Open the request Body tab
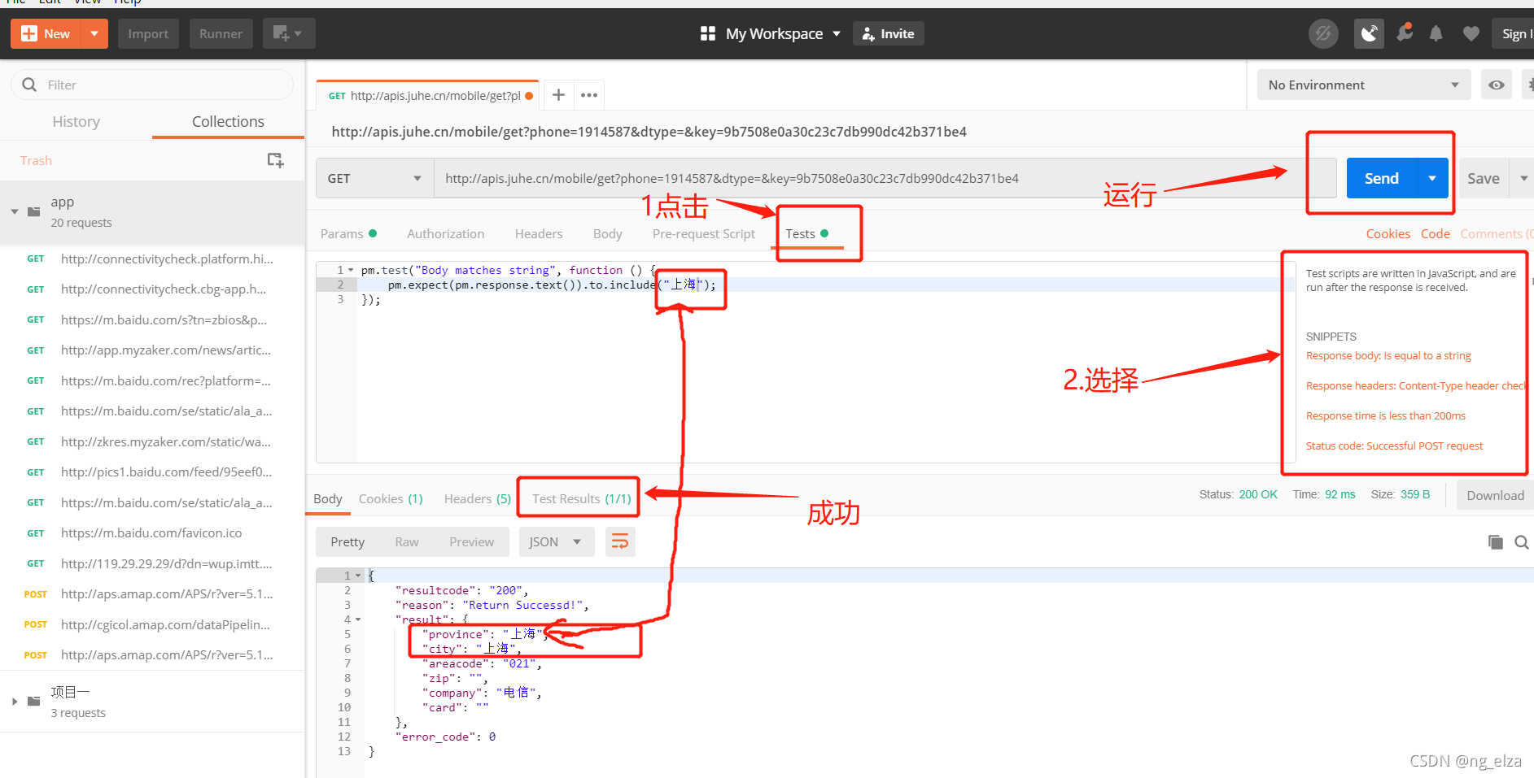This screenshot has height=778, width=1534. [x=607, y=233]
